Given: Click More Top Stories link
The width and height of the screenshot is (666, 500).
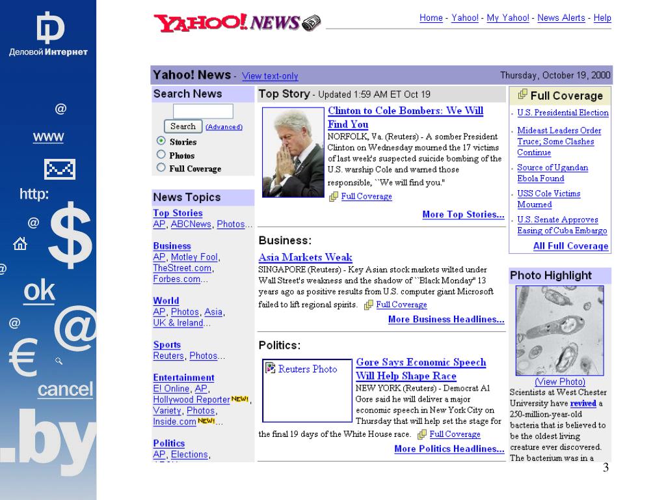Looking at the screenshot, I should (x=463, y=214).
